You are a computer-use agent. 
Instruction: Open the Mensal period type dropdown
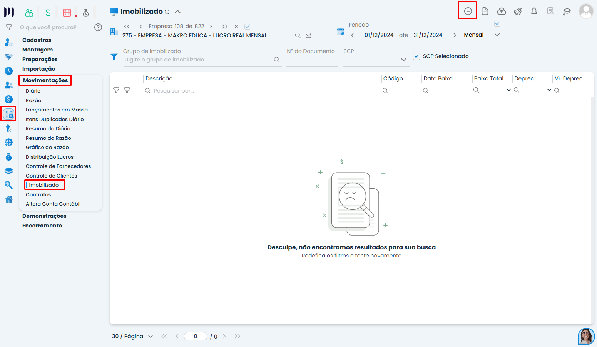pyautogui.click(x=481, y=35)
